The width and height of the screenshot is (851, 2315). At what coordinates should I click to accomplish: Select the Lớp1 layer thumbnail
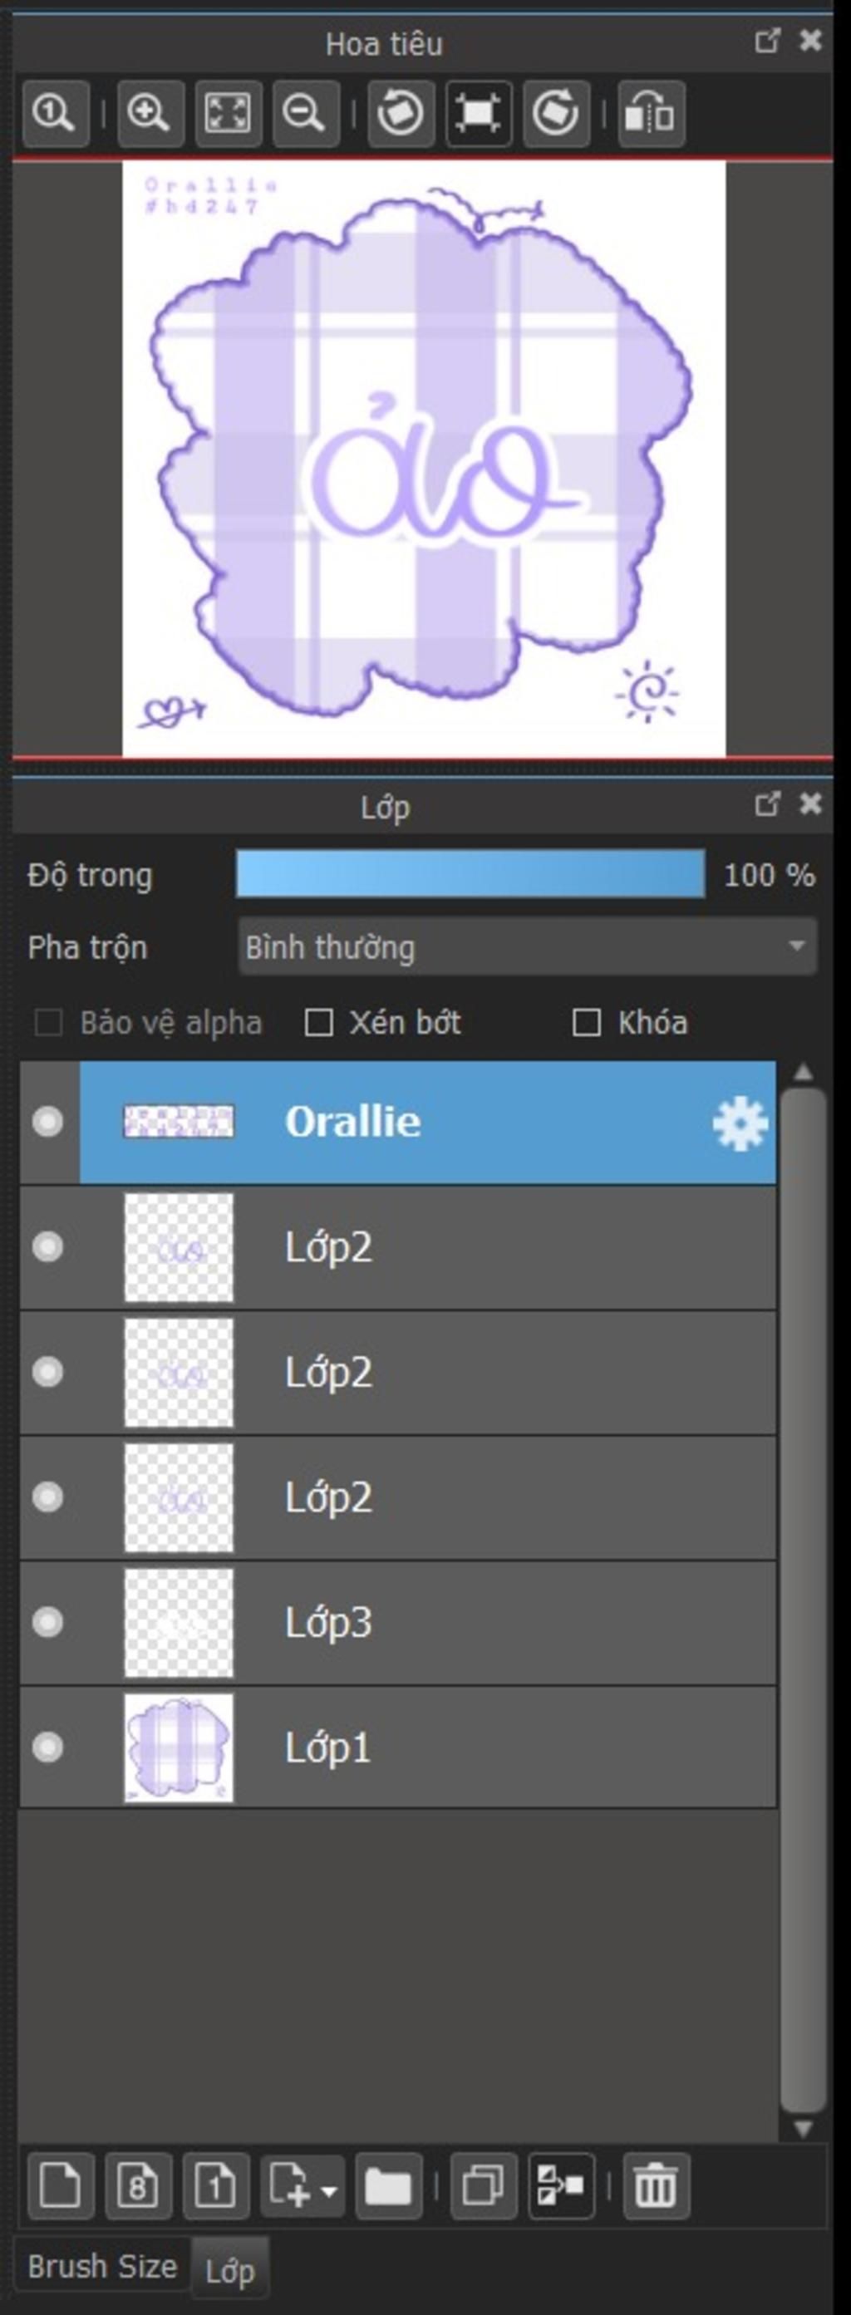(x=179, y=1748)
